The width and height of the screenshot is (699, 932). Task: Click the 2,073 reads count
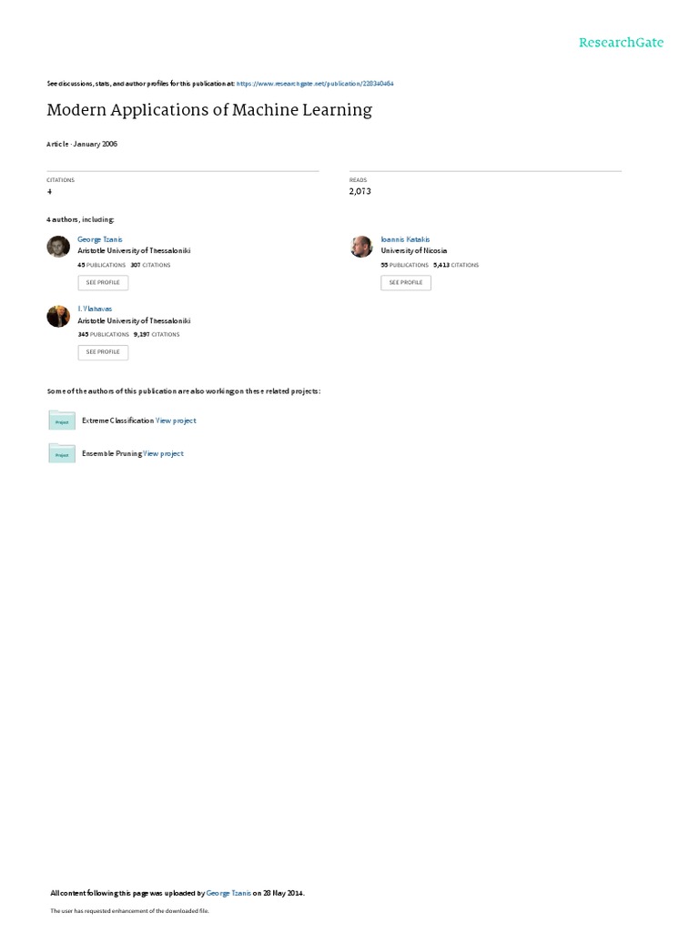360,191
